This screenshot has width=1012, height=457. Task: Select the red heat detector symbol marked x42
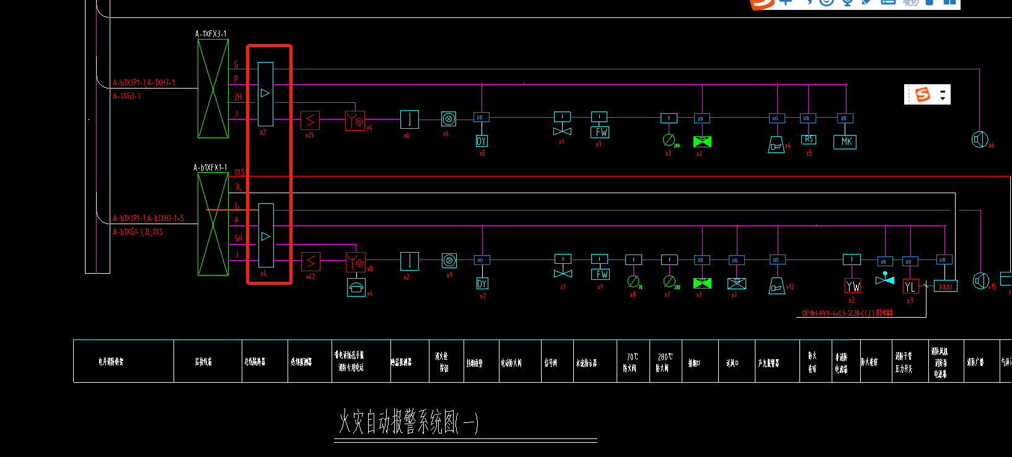pos(310,262)
